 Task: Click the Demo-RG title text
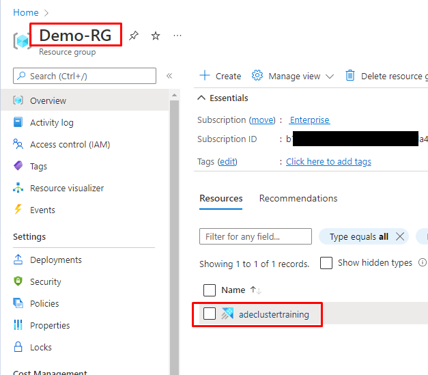tap(75, 36)
